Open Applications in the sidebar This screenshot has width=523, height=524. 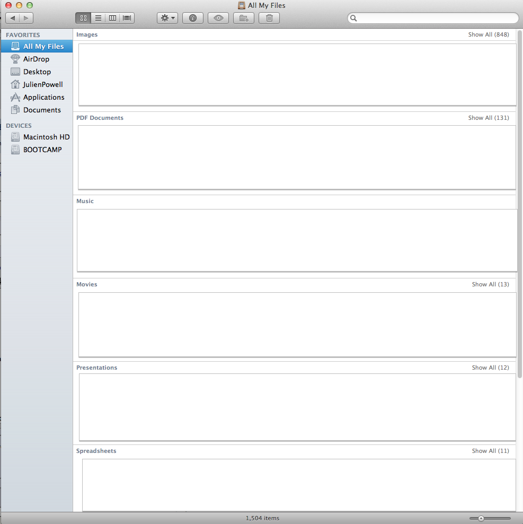[37, 97]
